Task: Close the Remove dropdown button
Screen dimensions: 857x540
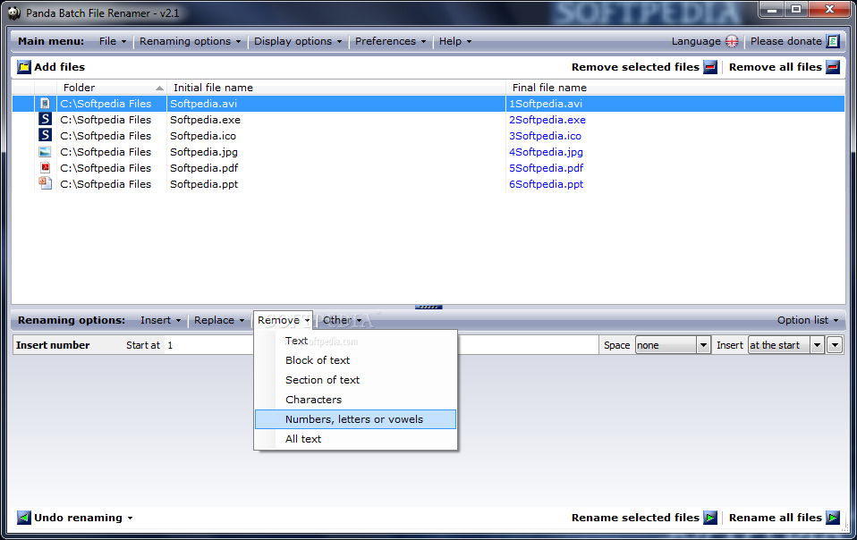Action: point(283,320)
